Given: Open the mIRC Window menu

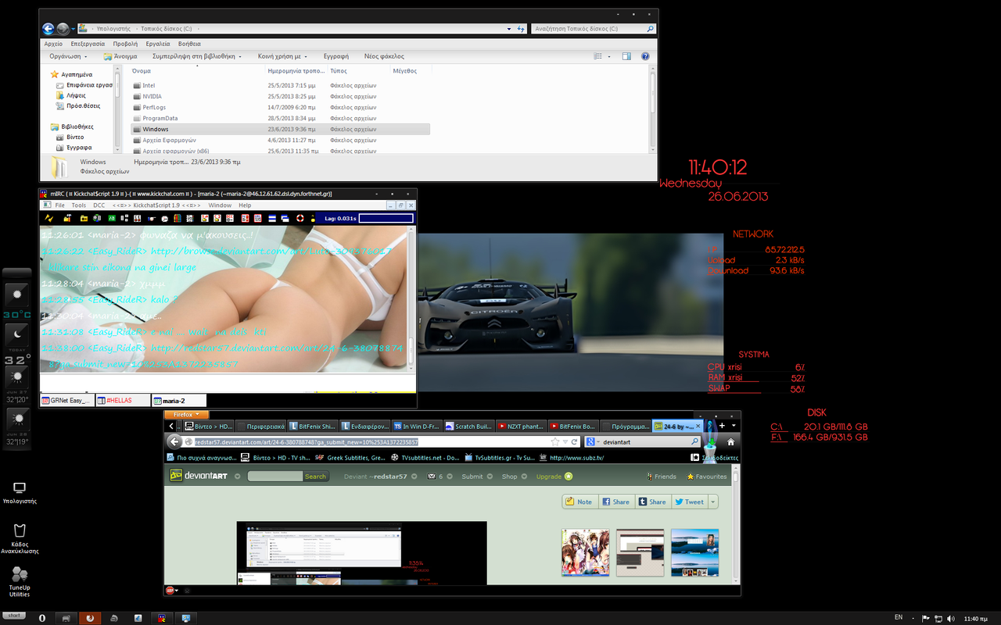Looking at the screenshot, I should click(x=220, y=205).
